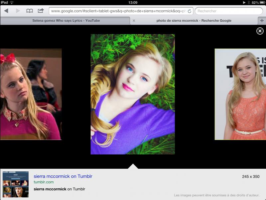View the right image with coral dress
266x200 pixels.
pos(240,94)
